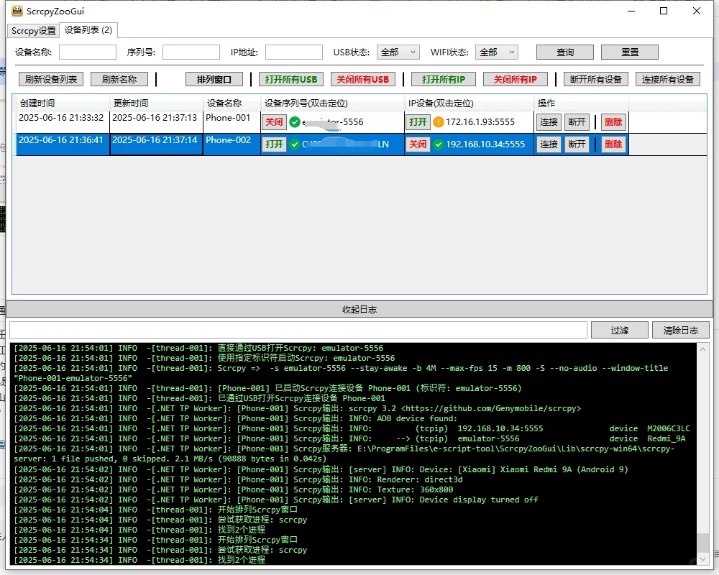
Task: Sort by 创建时间 column header
Action: click(63, 103)
